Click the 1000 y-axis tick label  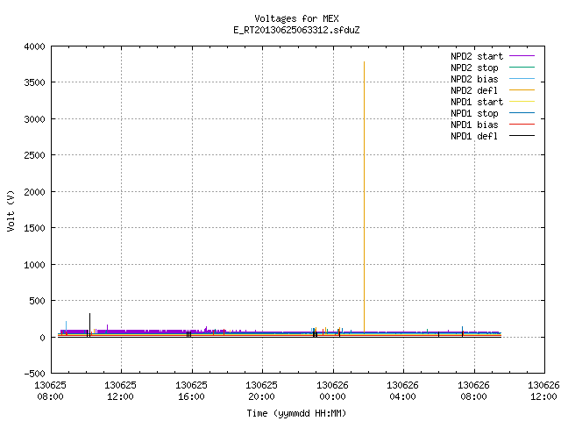click(35, 265)
